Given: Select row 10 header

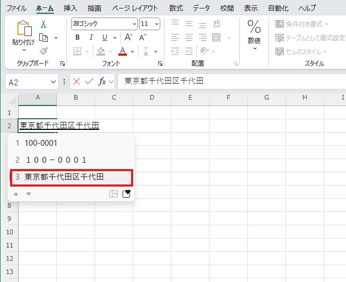Looking at the screenshot, I should point(9,232).
